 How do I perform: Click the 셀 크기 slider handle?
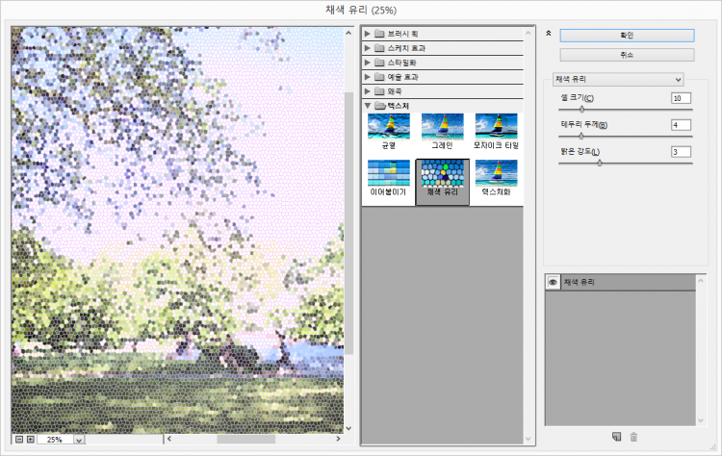coord(581,110)
